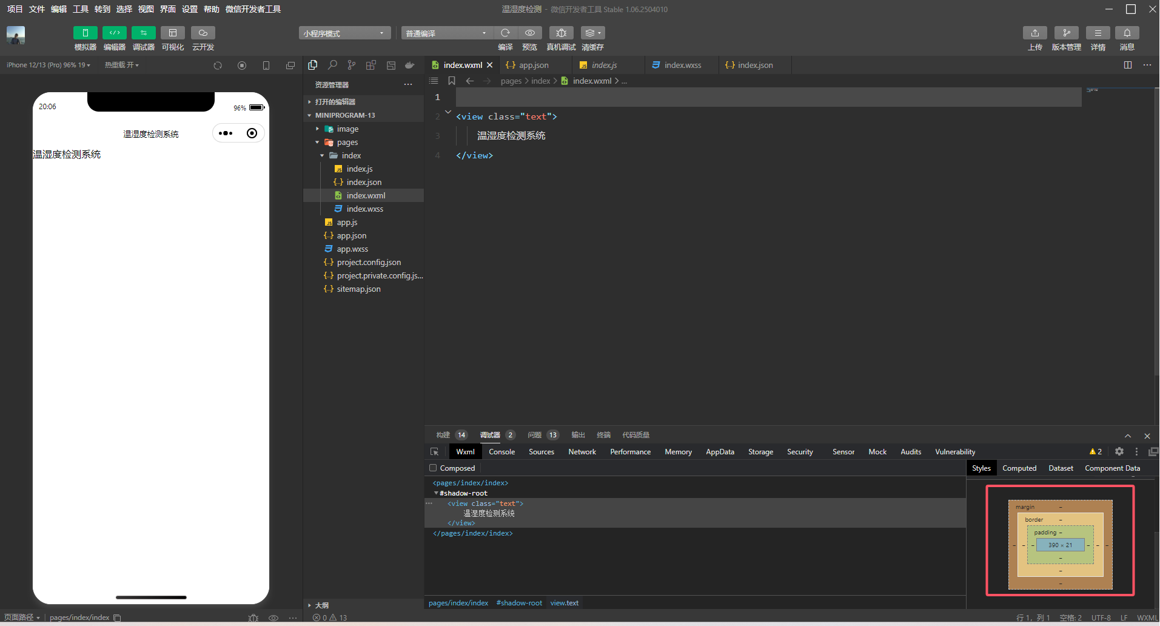Open app.json in the file tree
The width and height of the screenshot is (1160, 626).
coord(351,236)
